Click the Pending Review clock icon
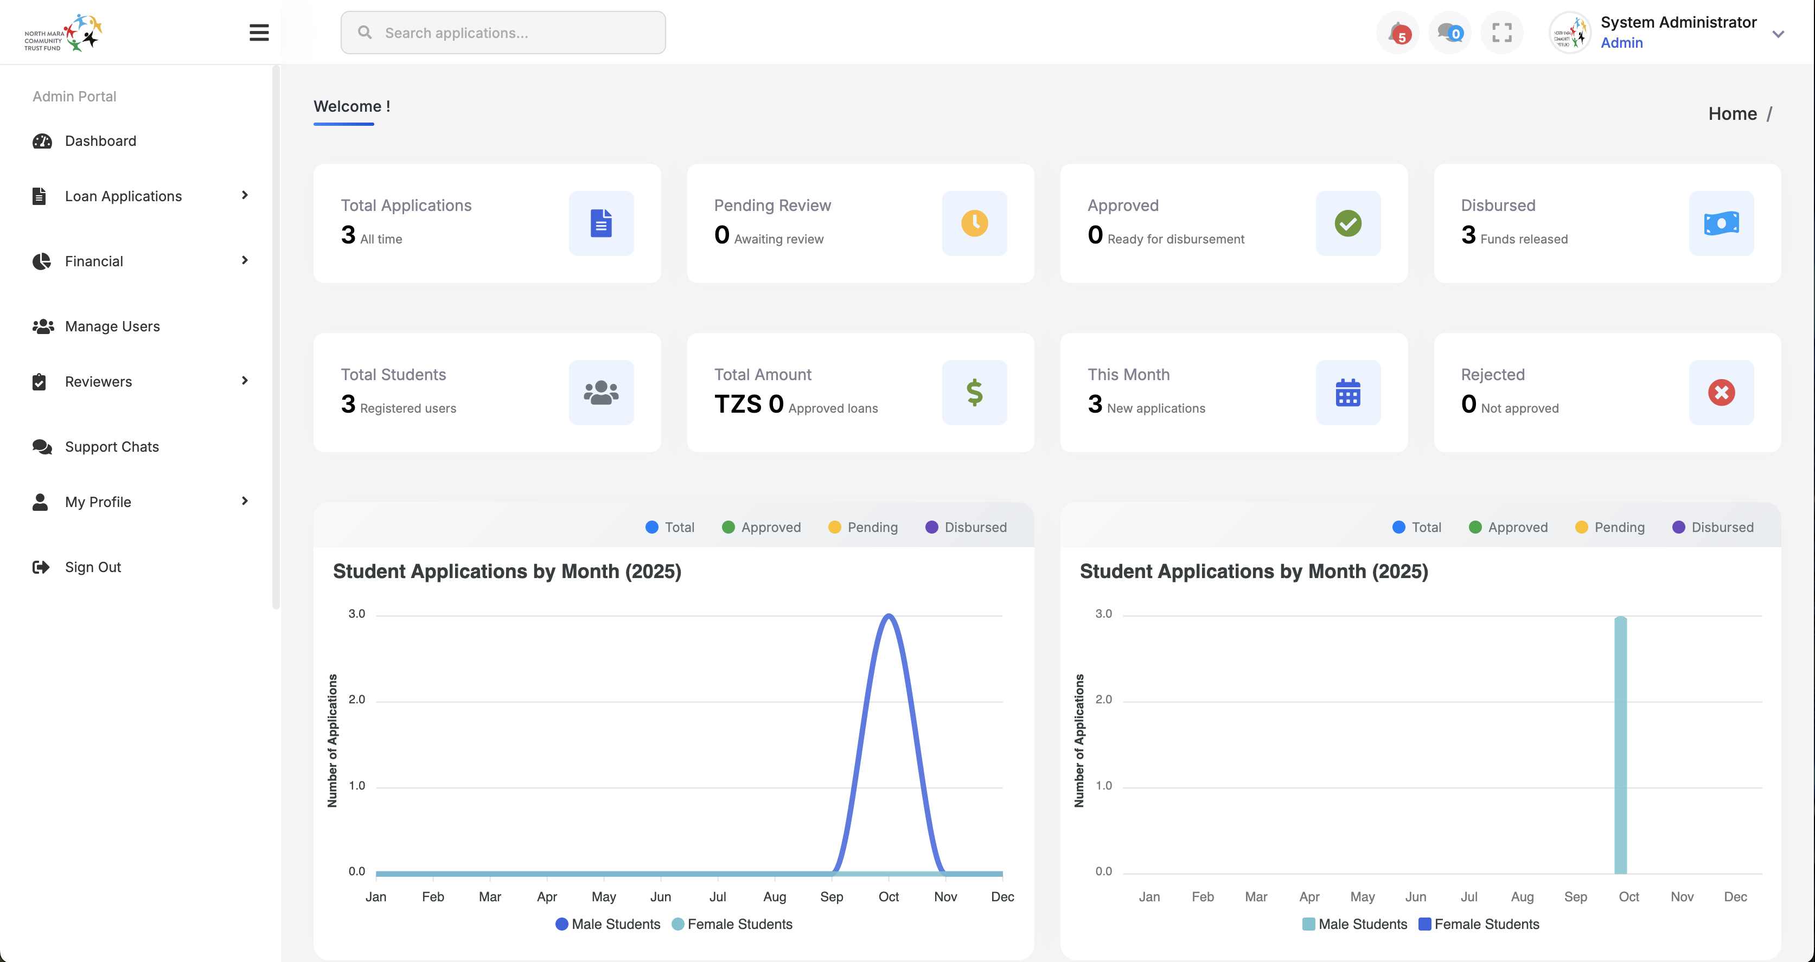 point(974,223)
